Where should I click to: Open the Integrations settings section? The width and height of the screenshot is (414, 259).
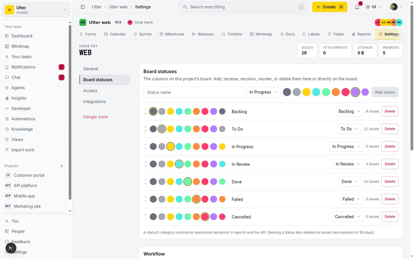(x=105, y=102)
